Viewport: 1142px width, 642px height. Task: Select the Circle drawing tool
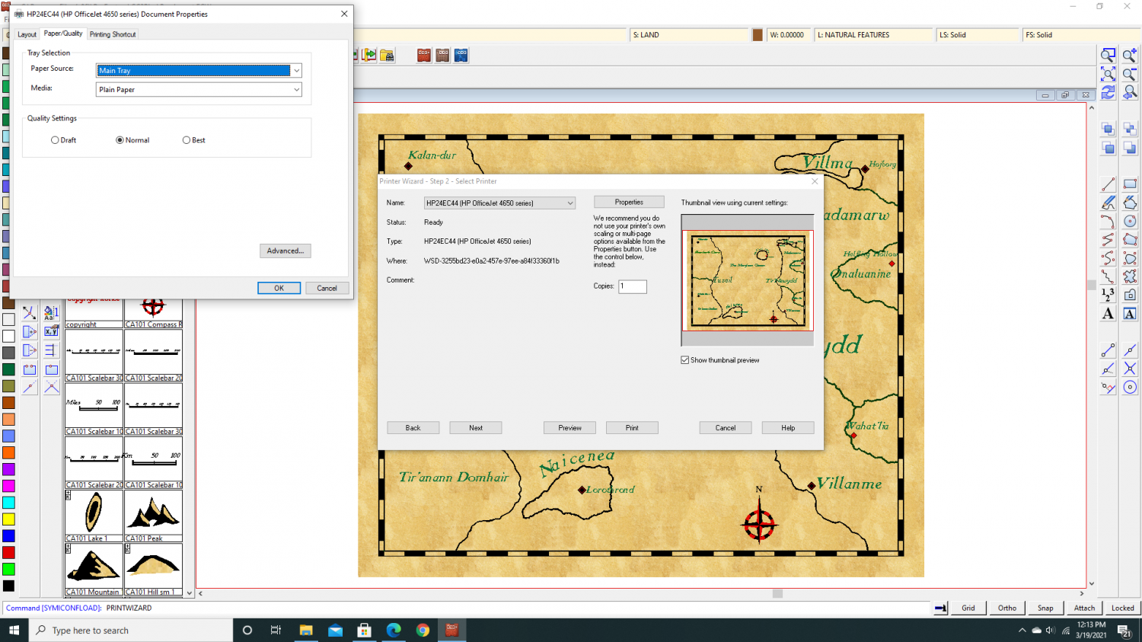tap(1130, 221)
